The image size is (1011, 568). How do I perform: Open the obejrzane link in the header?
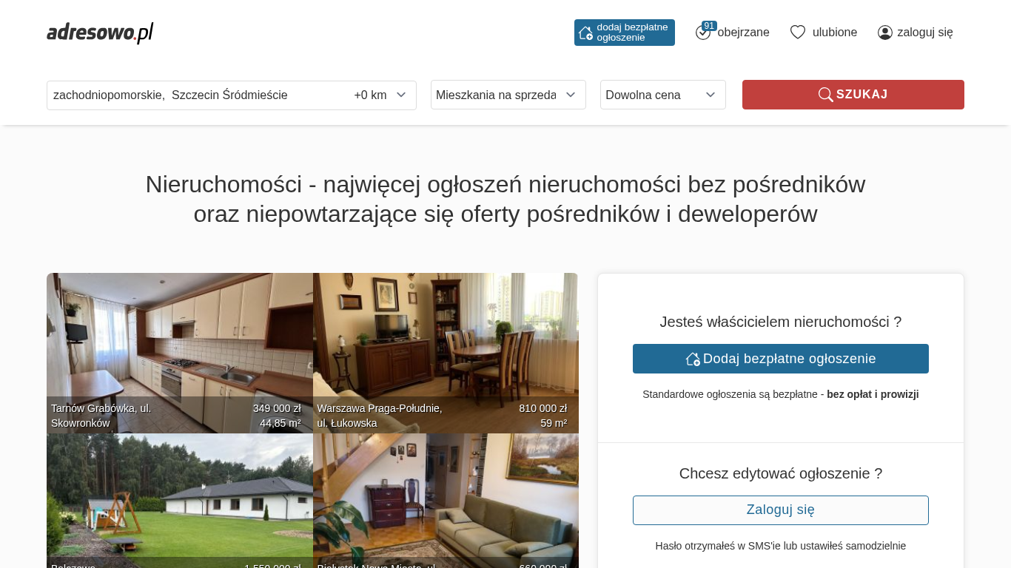(743, 33)
